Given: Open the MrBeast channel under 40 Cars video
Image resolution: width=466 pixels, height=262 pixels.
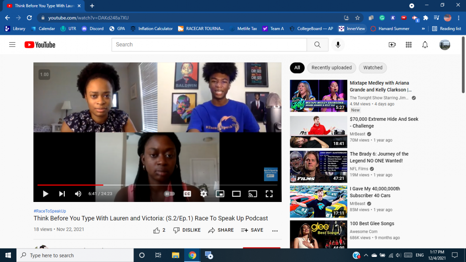Looking at the screenshot, I should click(358, 204).
